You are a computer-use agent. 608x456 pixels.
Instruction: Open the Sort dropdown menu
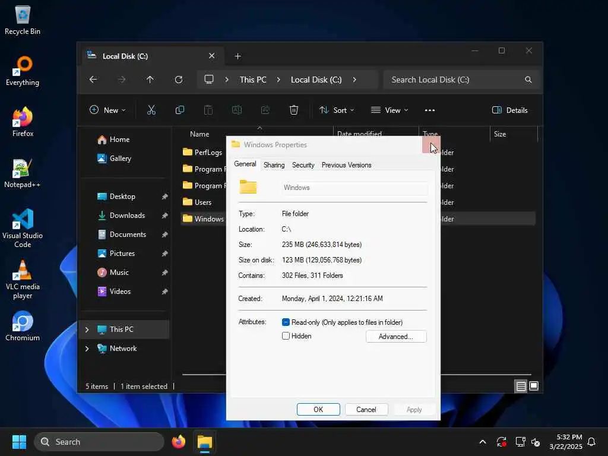(x=337, y=110)
